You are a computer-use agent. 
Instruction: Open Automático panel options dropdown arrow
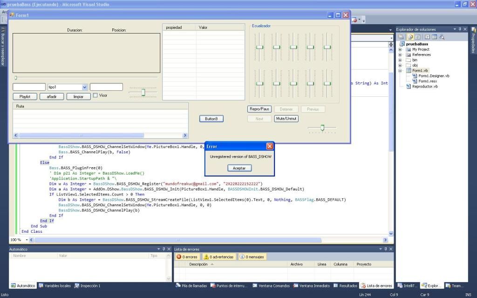[158, 249]
